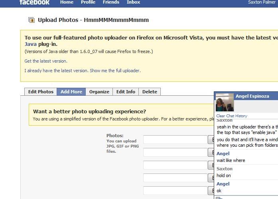Click the fourth photo file input field
This screenshot has height=199, width=278.
[x=175, y=178]
